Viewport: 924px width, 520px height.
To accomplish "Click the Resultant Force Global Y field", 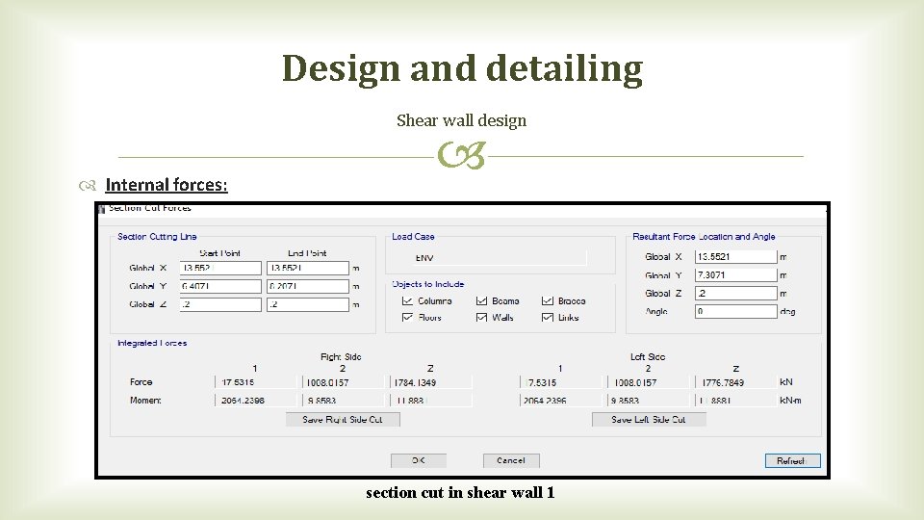I will (x=736, y=274).
